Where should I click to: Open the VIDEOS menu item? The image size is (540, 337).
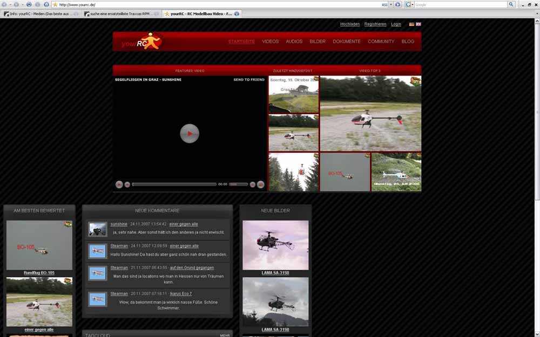[271, 42]
